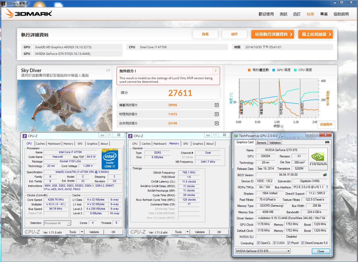
Task: Switch to SPD tab in CPU-Z Memory window
Action: click(x=186, y=144)
